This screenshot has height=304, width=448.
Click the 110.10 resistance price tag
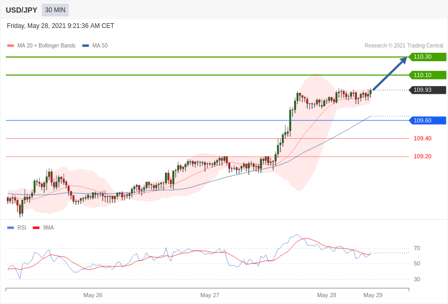pos(427,75)
